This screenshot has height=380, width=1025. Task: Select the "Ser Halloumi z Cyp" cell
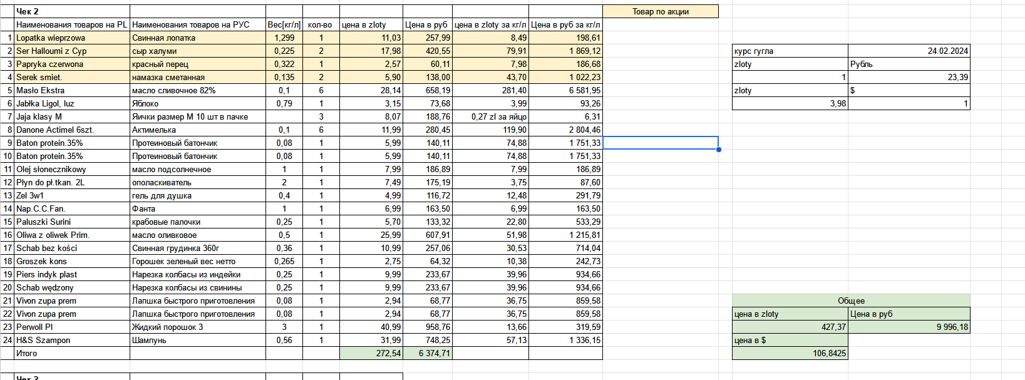(x=71, y=51)
